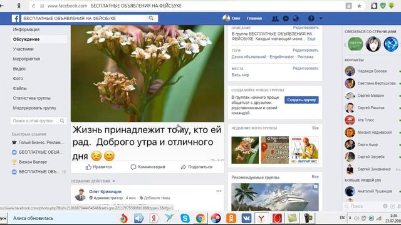The width and height of the screenshot is (401, 225).
Task: Bookmark page with the star icon
Action: (x=359, y=6)
